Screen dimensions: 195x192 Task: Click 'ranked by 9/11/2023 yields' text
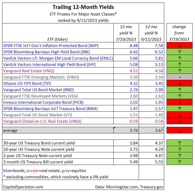[83, 20]
